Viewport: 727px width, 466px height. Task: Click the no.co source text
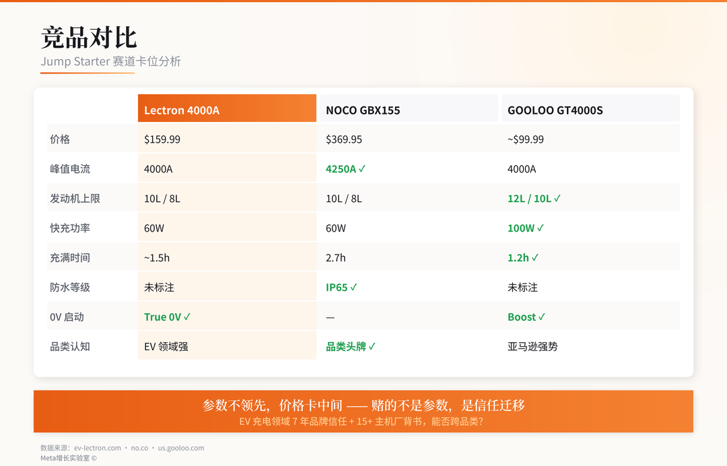point(139,448)
